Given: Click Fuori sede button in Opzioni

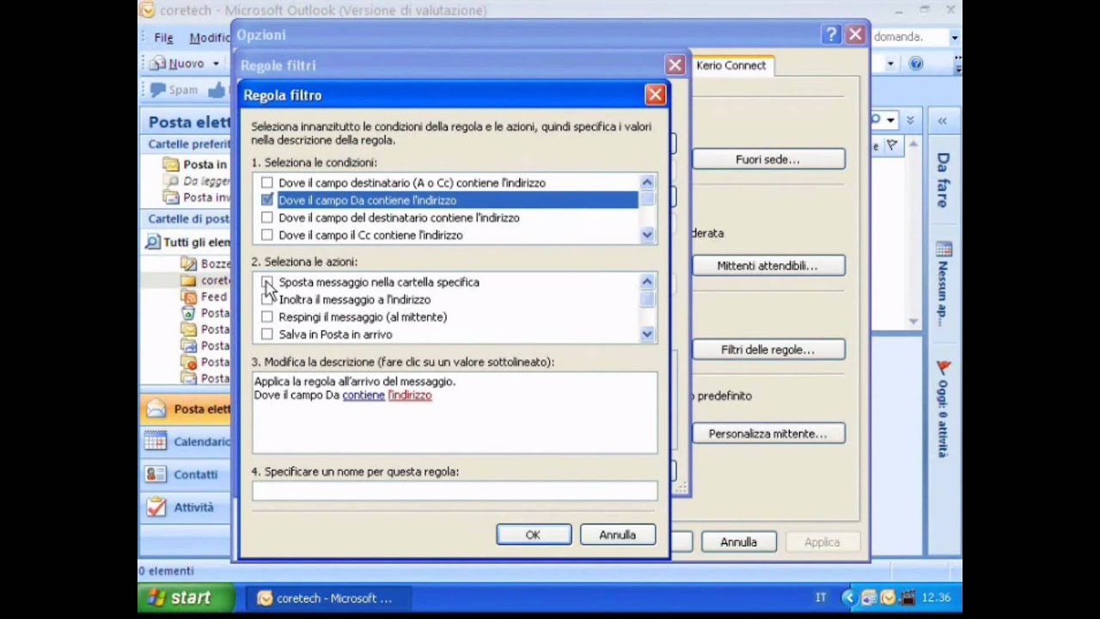Looking at the screenshot, I should coord(768,160).
